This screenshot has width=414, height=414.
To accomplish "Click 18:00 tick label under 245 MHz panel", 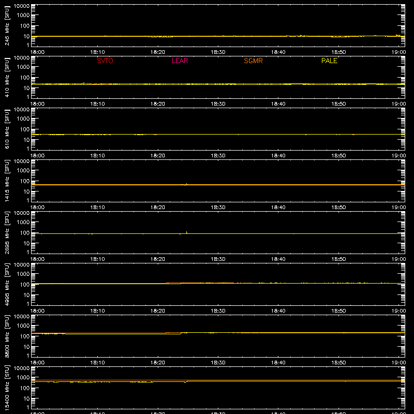I will coord(37,52).
